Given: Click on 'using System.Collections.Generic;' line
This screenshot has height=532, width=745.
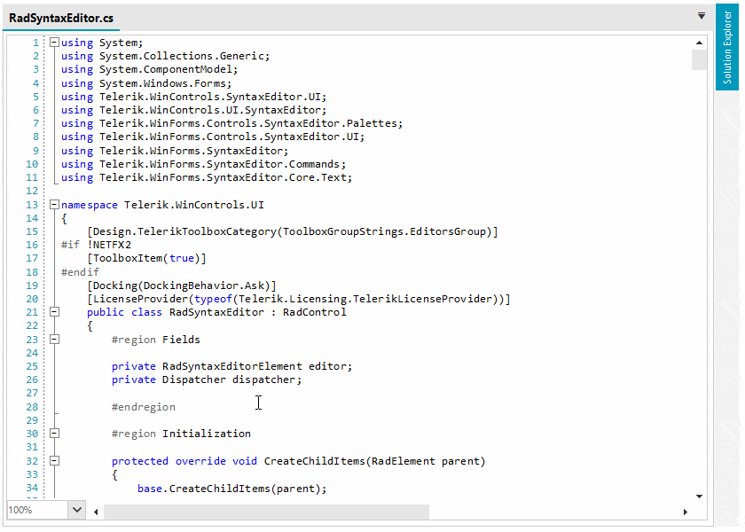Looking at the screenshot, I should tap(165, 56).
